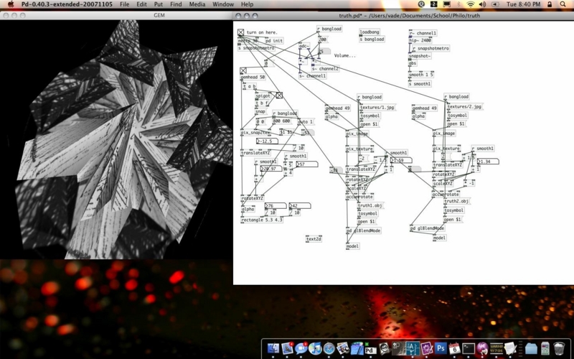Open the Console log app in the dock
This screenshot has height=359, width=574.
(x=496, y=348)
